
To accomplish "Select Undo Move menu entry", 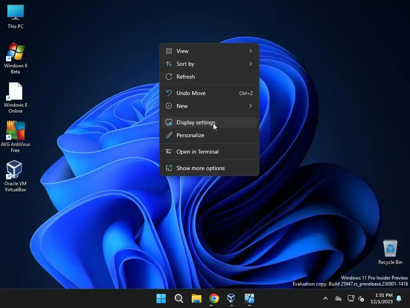I will coord(209,93).
